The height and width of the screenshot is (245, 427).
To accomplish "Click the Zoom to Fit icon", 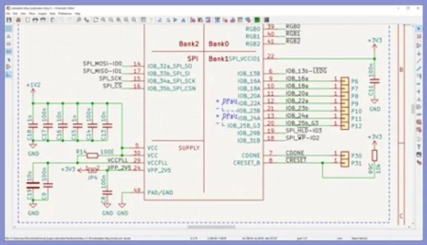I will point(118,20).
